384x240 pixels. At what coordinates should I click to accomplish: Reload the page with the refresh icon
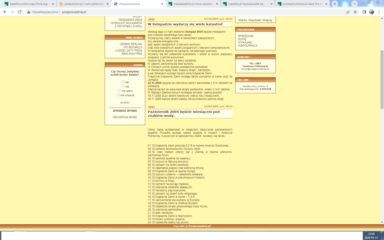[x=20, y=12]
